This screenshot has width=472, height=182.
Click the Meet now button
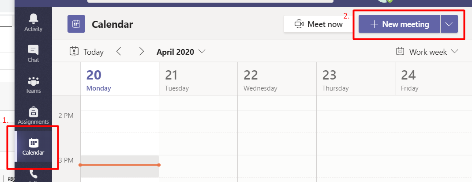click(318, 24)
